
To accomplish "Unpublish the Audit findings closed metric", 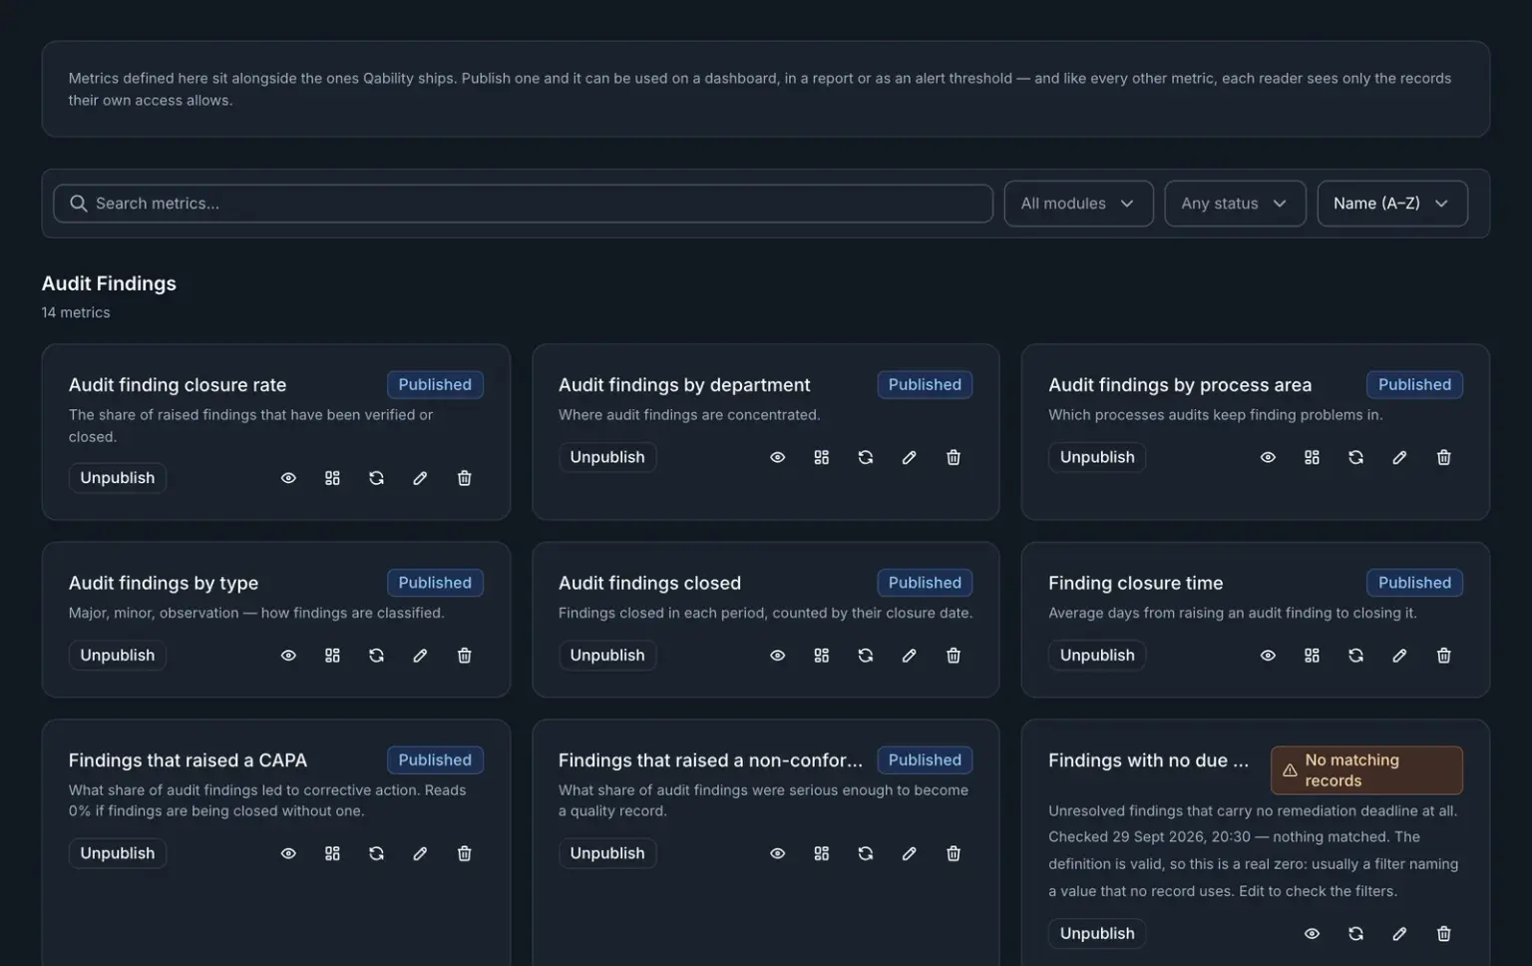I will pos(607,656).
